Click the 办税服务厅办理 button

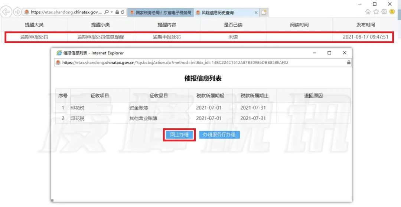point(219,135)
